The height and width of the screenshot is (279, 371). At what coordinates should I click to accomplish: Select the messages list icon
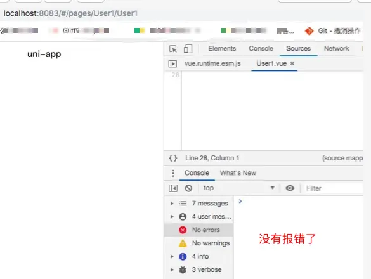tap(183, 204)
